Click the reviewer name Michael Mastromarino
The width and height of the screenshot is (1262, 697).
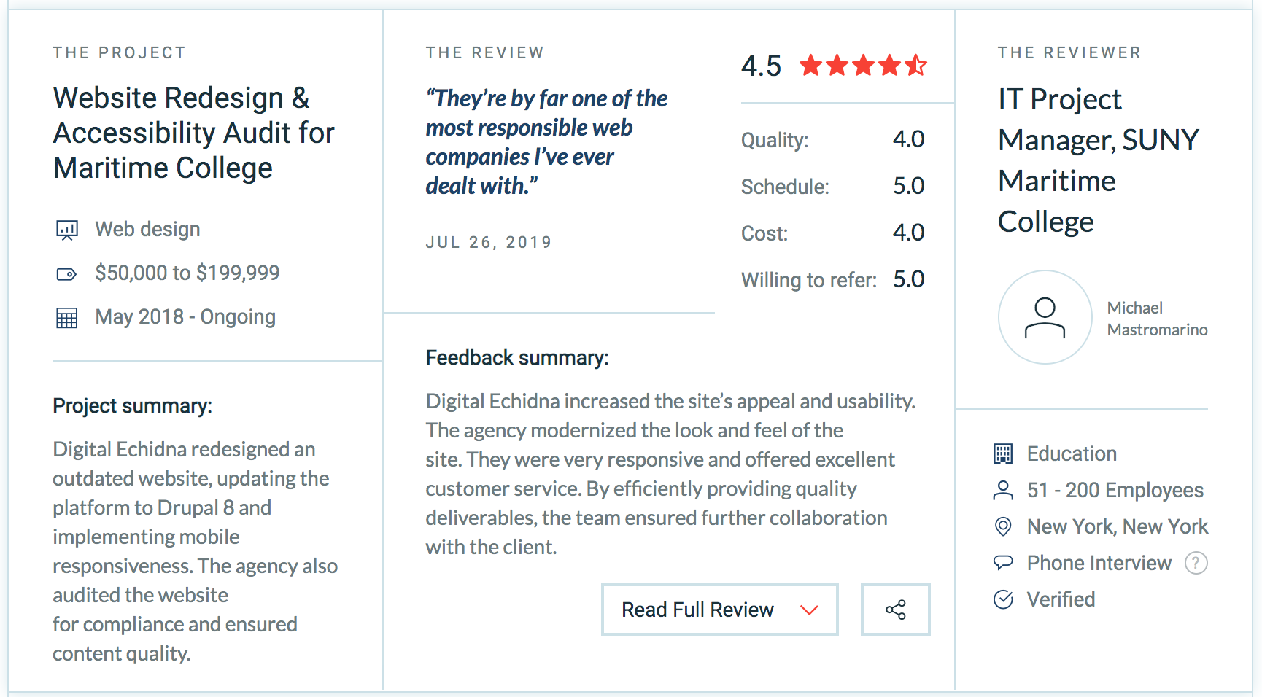point(1157,319)
